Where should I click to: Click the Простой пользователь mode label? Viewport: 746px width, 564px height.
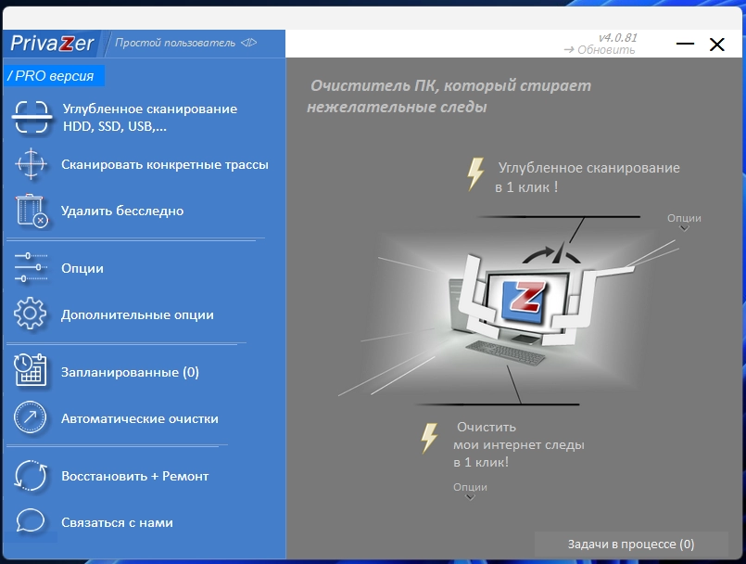[x=175, y=43]
